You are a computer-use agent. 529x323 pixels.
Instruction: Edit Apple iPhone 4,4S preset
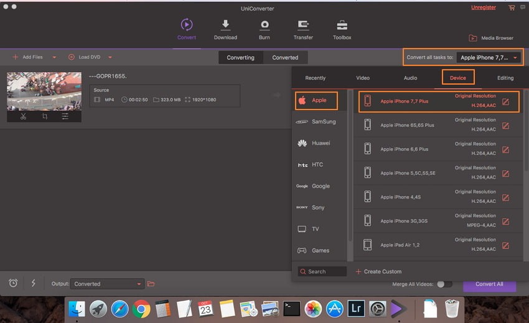pyautogui.click(x=505, y=198)
